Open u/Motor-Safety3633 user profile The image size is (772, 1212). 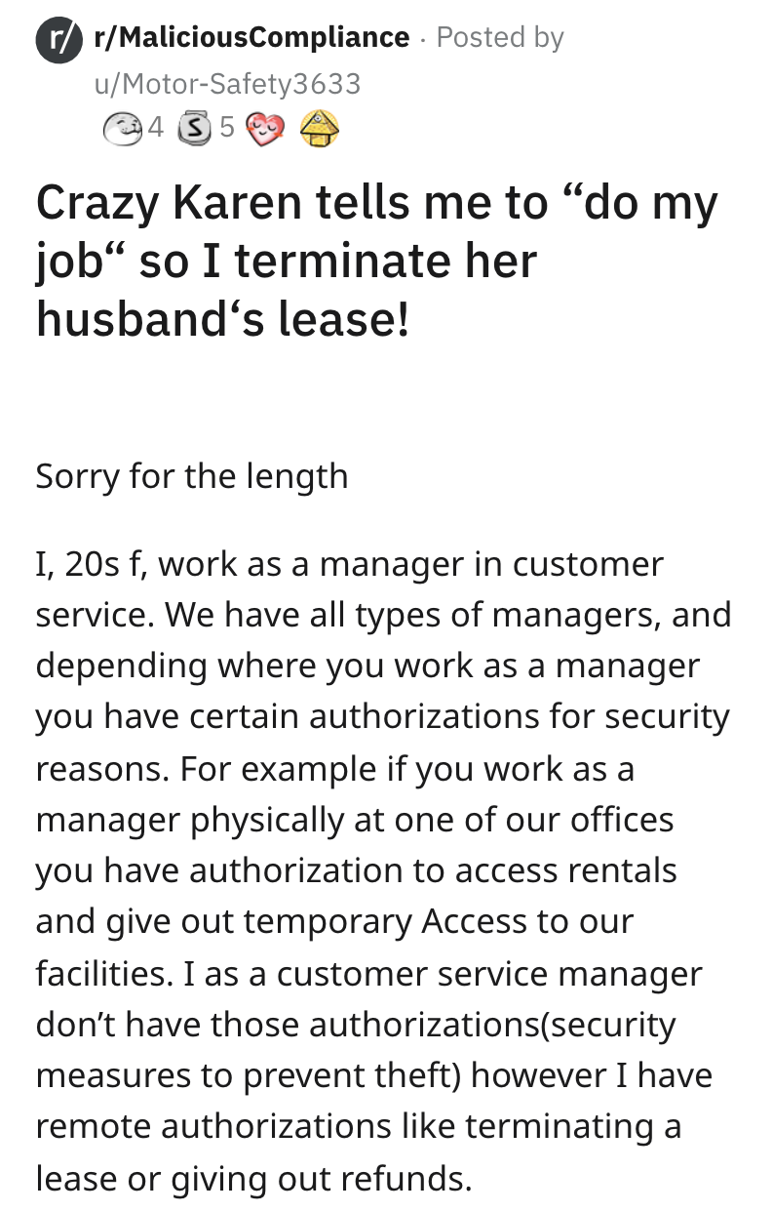click(x=227, y=84)
